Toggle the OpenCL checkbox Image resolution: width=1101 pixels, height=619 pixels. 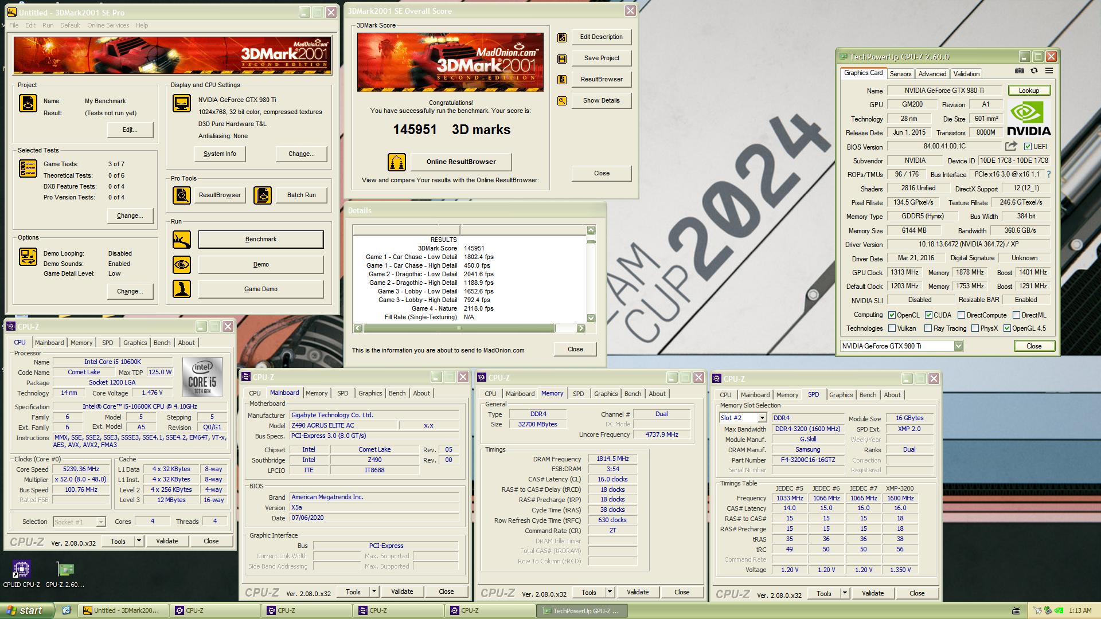click(892, 315)
